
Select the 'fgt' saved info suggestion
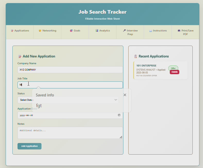pos(39,106)
